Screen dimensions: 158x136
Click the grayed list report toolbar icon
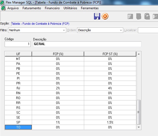pos(130,16)
